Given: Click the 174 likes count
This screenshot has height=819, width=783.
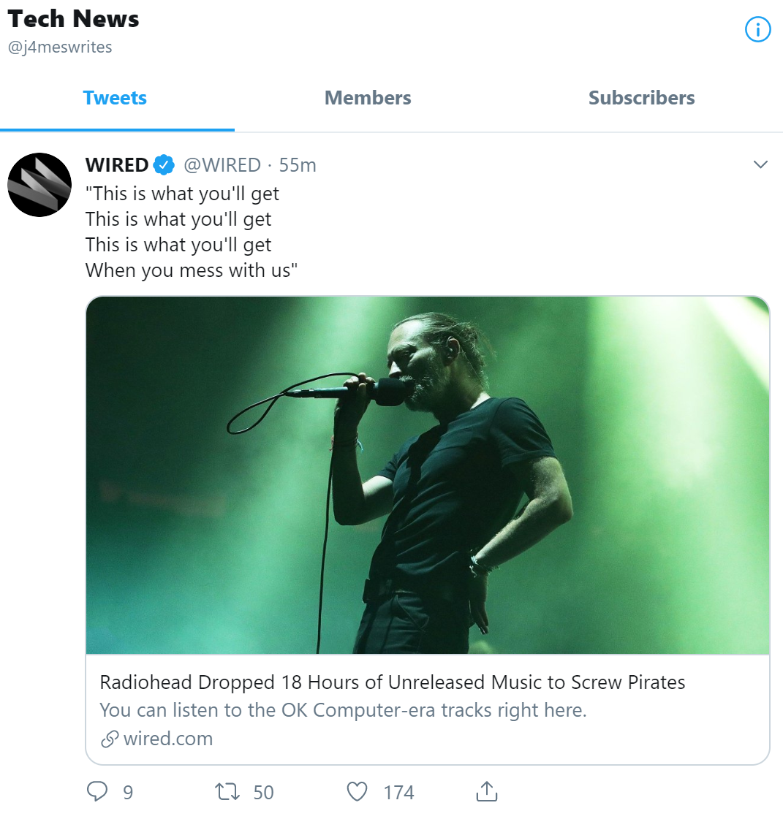Looking at the screenshot, I should tap(398, 793).
